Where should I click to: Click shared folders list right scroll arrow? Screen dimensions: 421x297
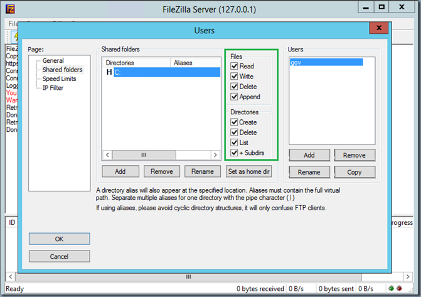[215, 155]
